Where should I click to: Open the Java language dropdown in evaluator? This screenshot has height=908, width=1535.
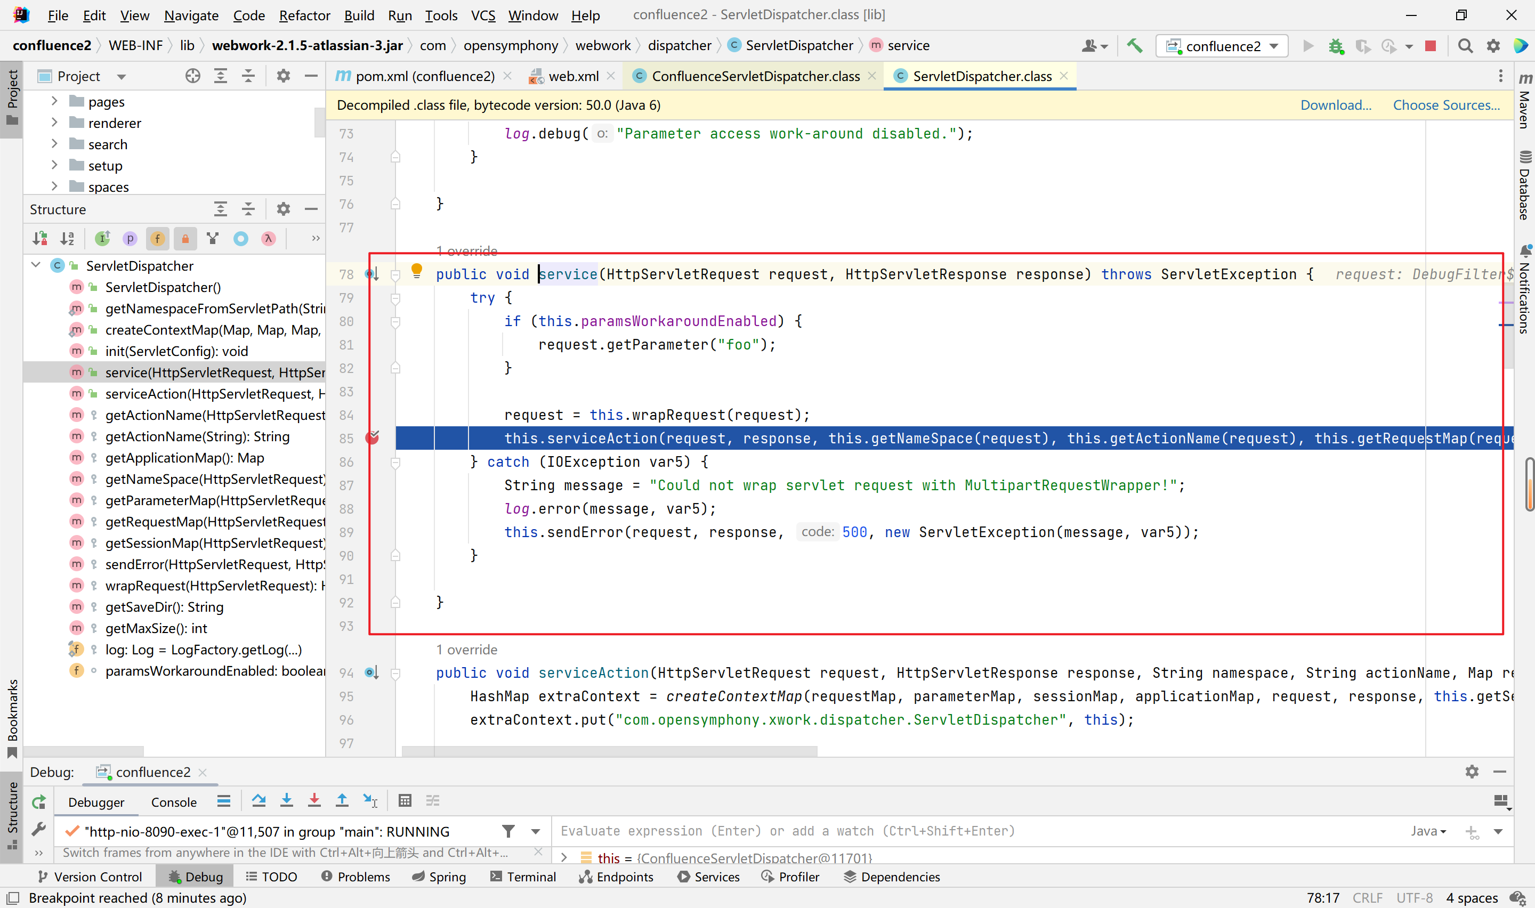point(1428,831)
